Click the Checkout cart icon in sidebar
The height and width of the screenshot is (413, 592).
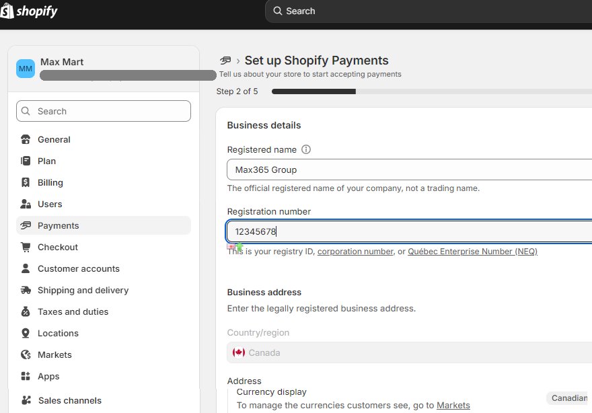click(x=26, y=248)
